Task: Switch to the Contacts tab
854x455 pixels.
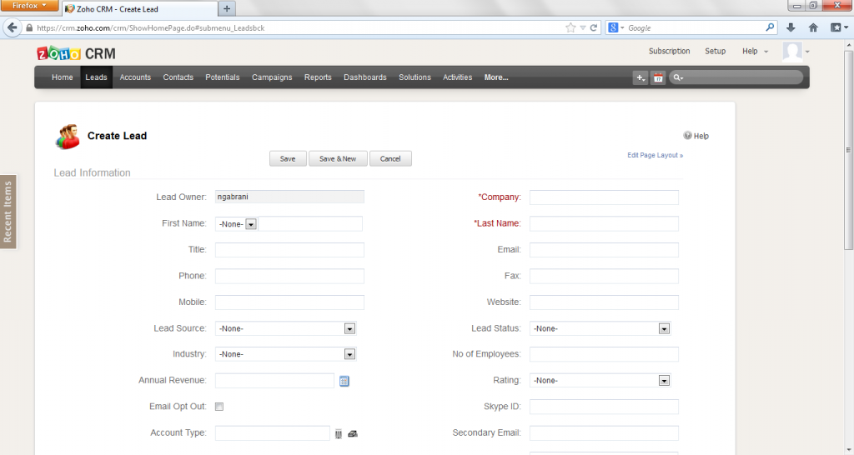Action: pos(178,77)
